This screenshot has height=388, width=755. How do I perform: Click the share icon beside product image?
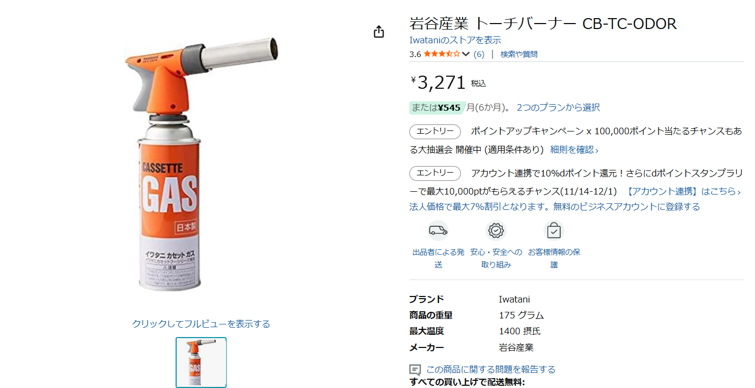379,32
